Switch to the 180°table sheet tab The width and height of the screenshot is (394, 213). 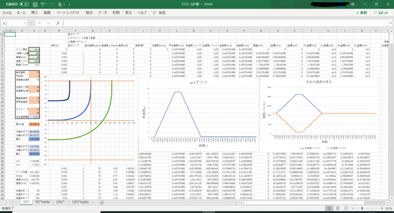80,202
